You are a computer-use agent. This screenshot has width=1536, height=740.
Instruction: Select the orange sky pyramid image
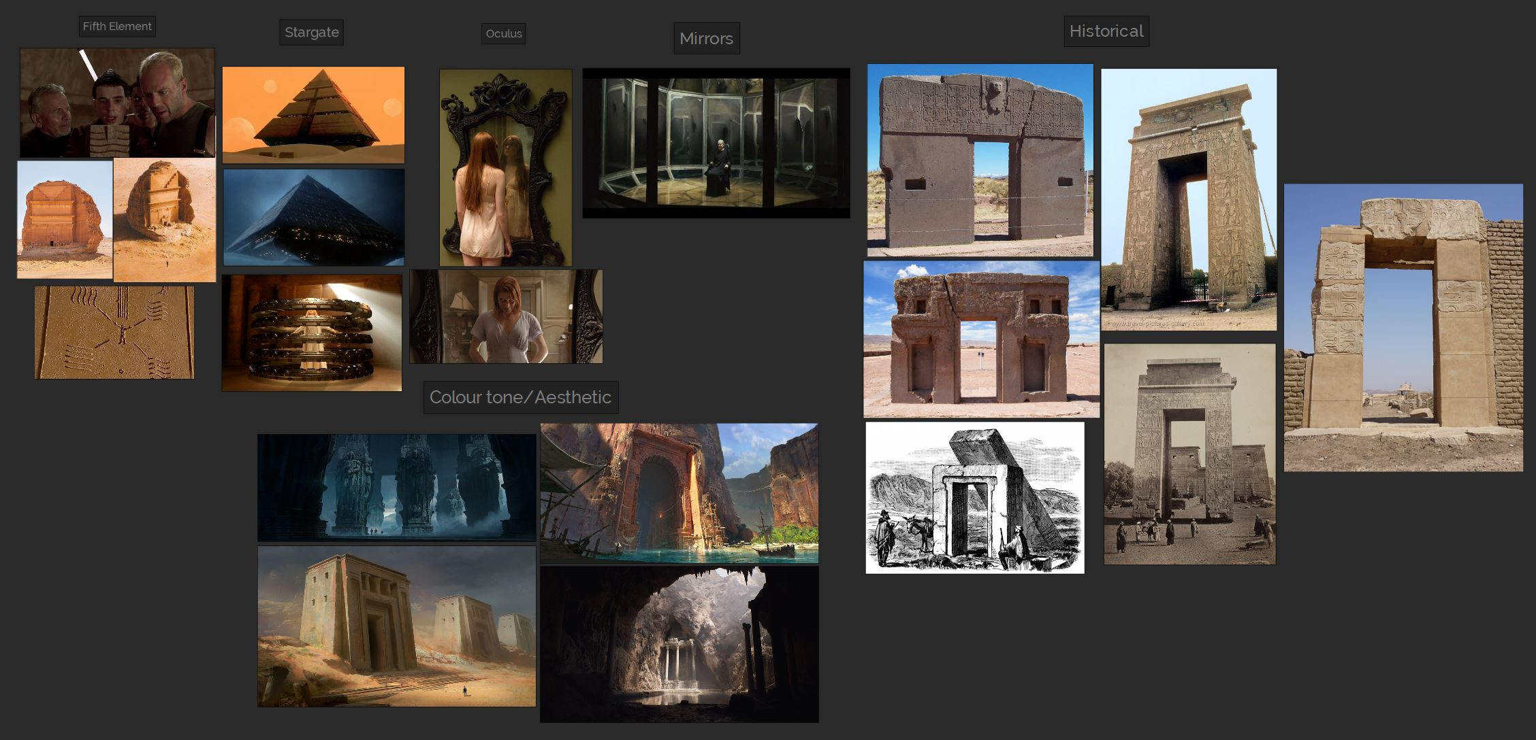coord(313,115)
